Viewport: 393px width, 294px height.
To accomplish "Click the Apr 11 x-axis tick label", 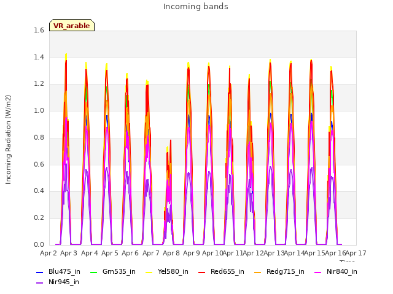I will (233, 253).
